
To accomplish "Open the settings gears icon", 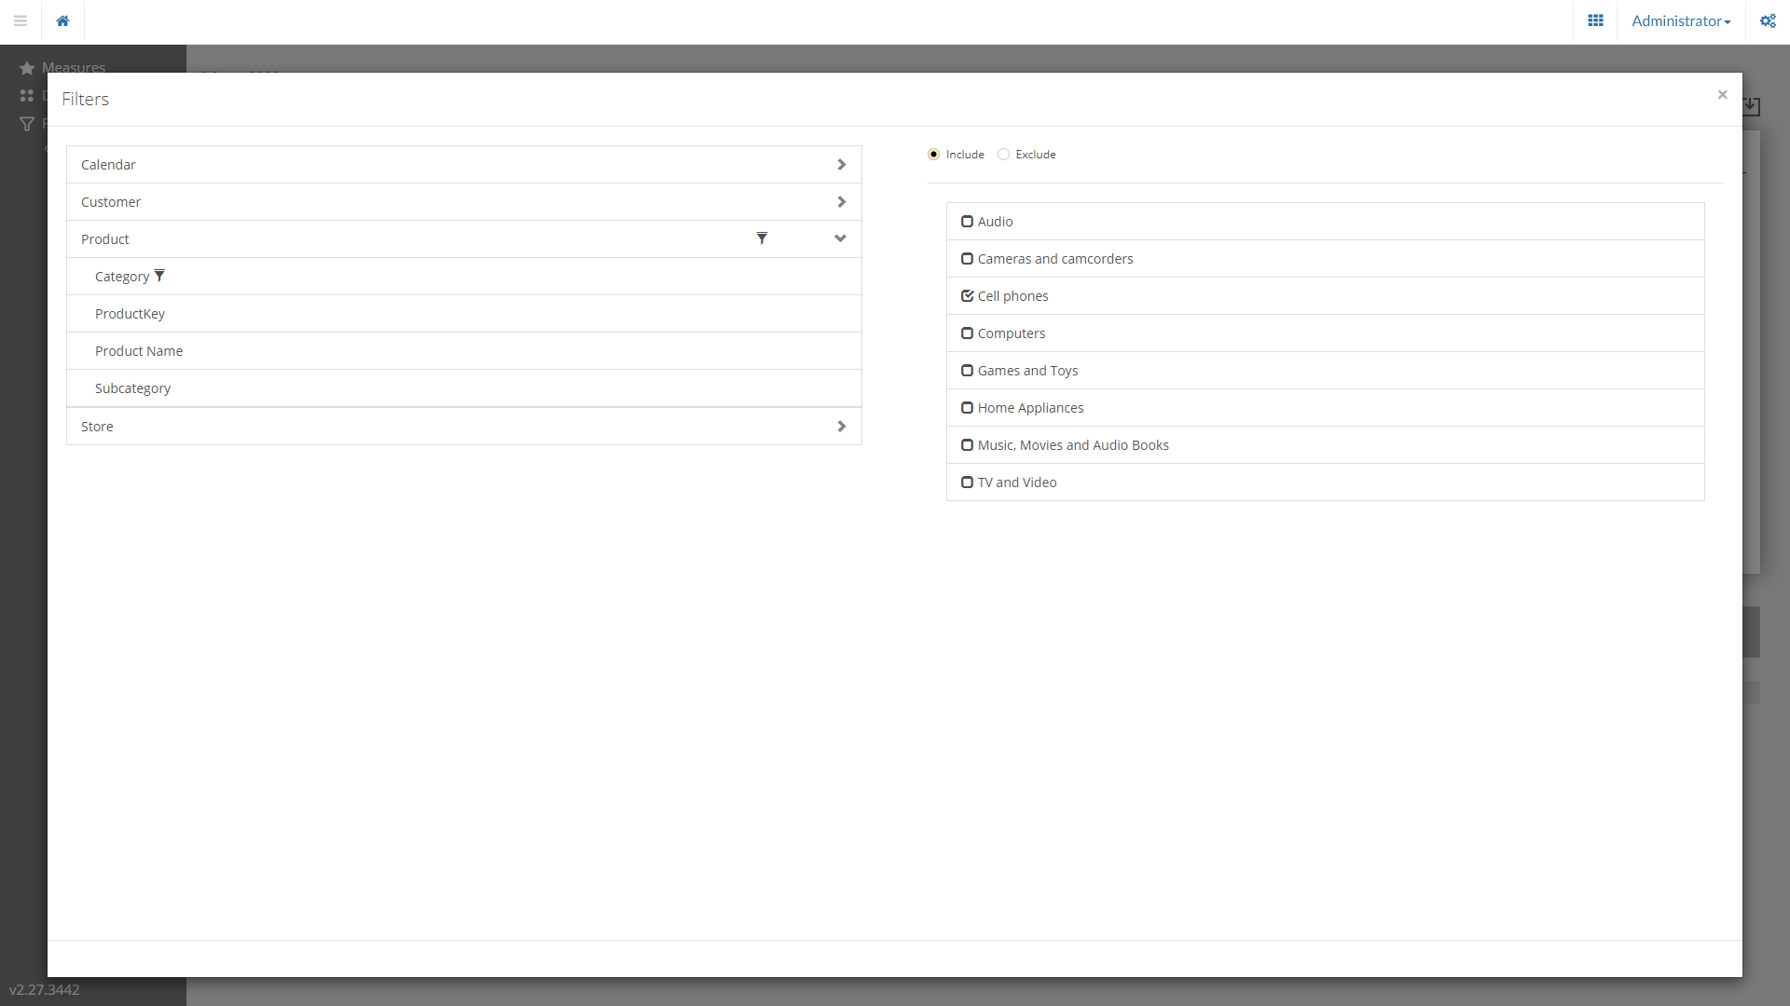I will (x=1768, y=20).
